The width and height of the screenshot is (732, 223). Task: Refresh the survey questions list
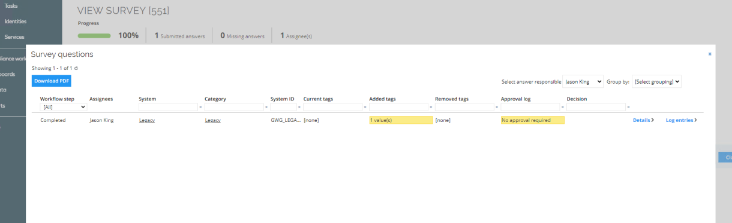coord(76,68)
